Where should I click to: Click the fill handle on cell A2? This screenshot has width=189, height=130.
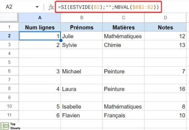(x=61, y=40)
